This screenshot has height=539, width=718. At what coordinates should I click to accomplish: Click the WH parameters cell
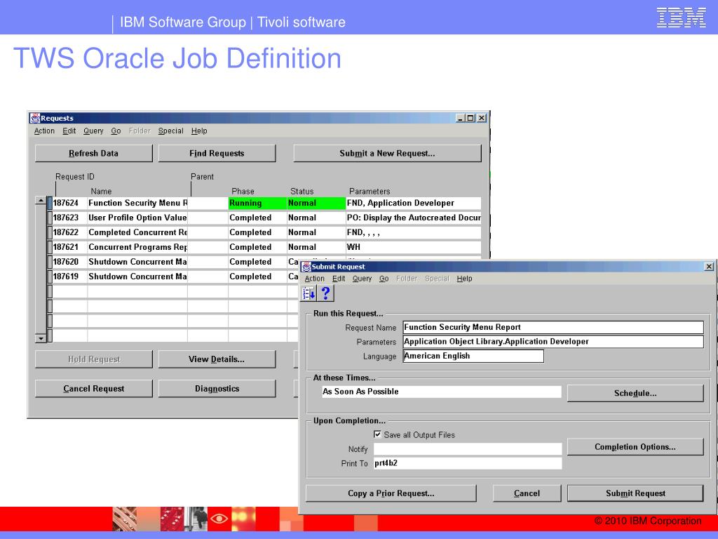point(414,247)
